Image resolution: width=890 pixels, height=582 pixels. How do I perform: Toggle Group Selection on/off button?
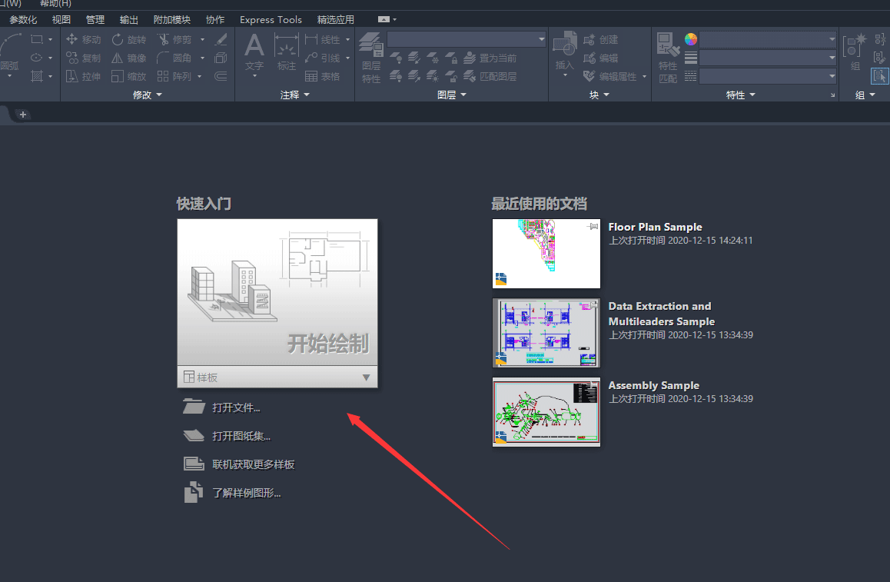pyautogui.click(x=880, y=76)
